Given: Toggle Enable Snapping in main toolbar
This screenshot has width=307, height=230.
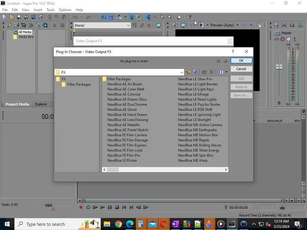Looking at the screenshot, I should (x=103, y=17).
